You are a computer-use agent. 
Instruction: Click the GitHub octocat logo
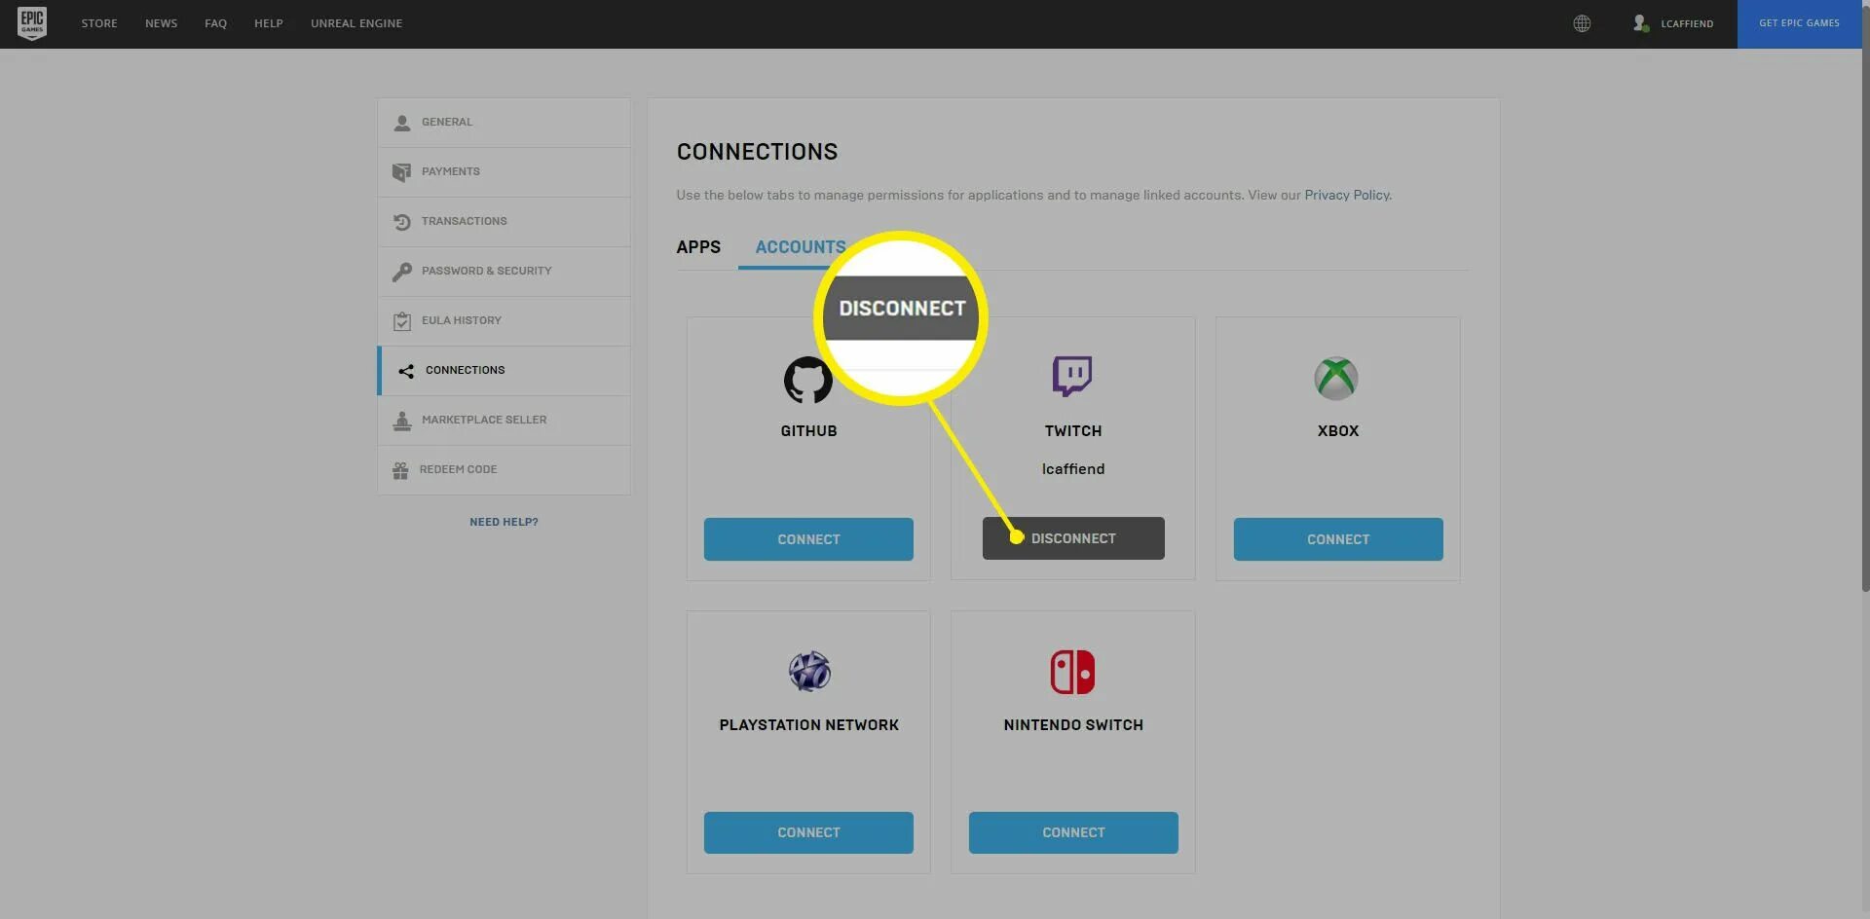pos(808,380)
